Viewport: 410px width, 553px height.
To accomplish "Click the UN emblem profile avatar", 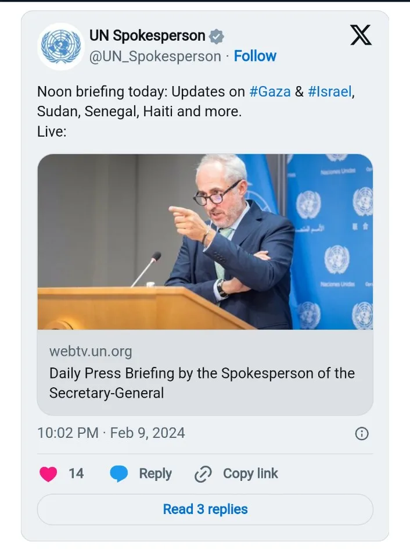I will point(61,47).
